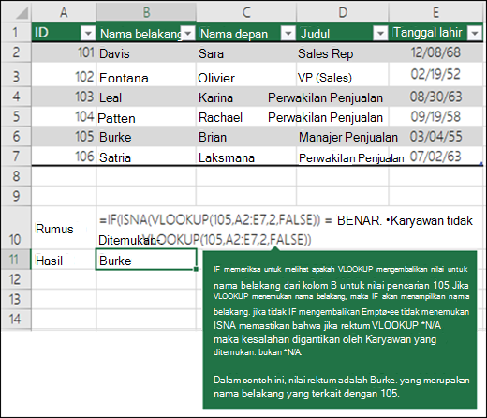The height and width of the screenshot is (418, 487).
Task: Open the ID column filter dropdown
Action: coord(88,33)
